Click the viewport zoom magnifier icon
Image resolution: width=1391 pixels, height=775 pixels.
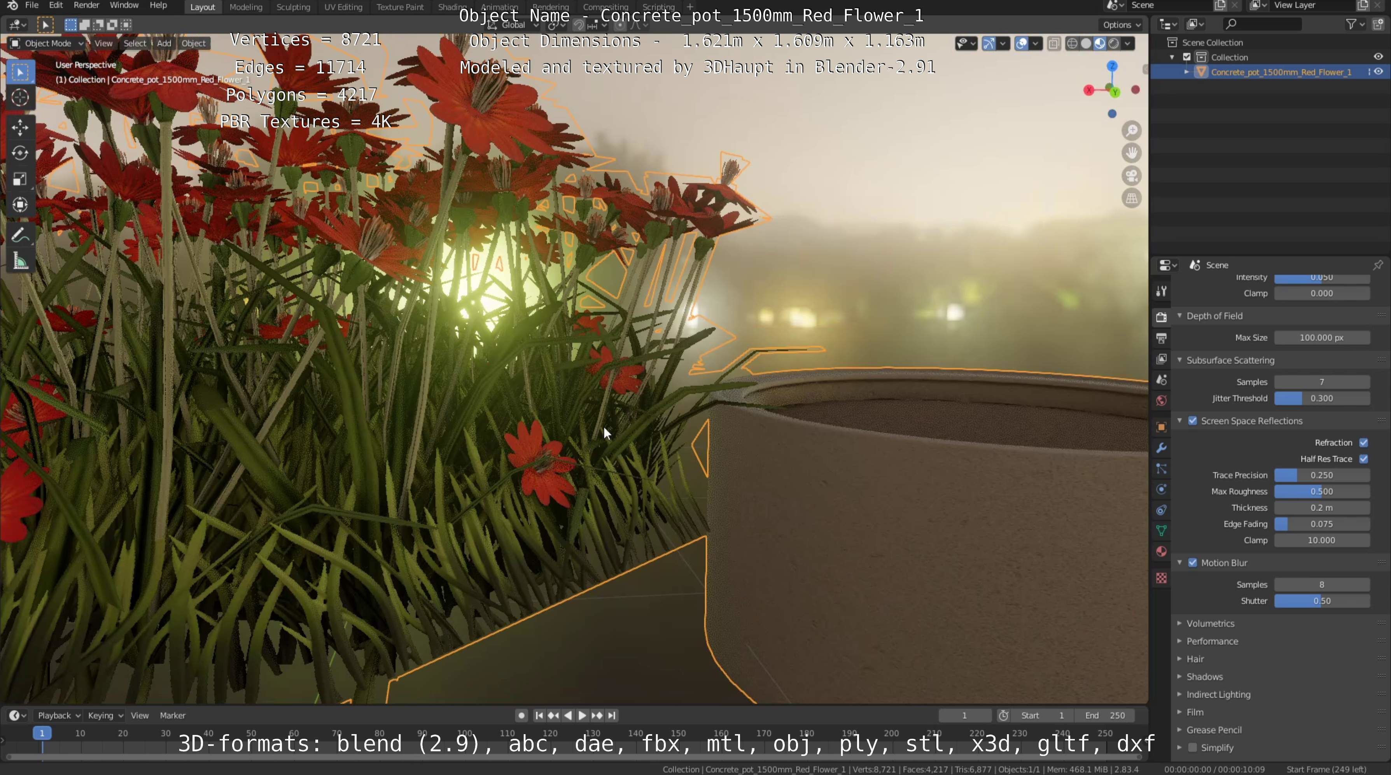coord(1132,131)
